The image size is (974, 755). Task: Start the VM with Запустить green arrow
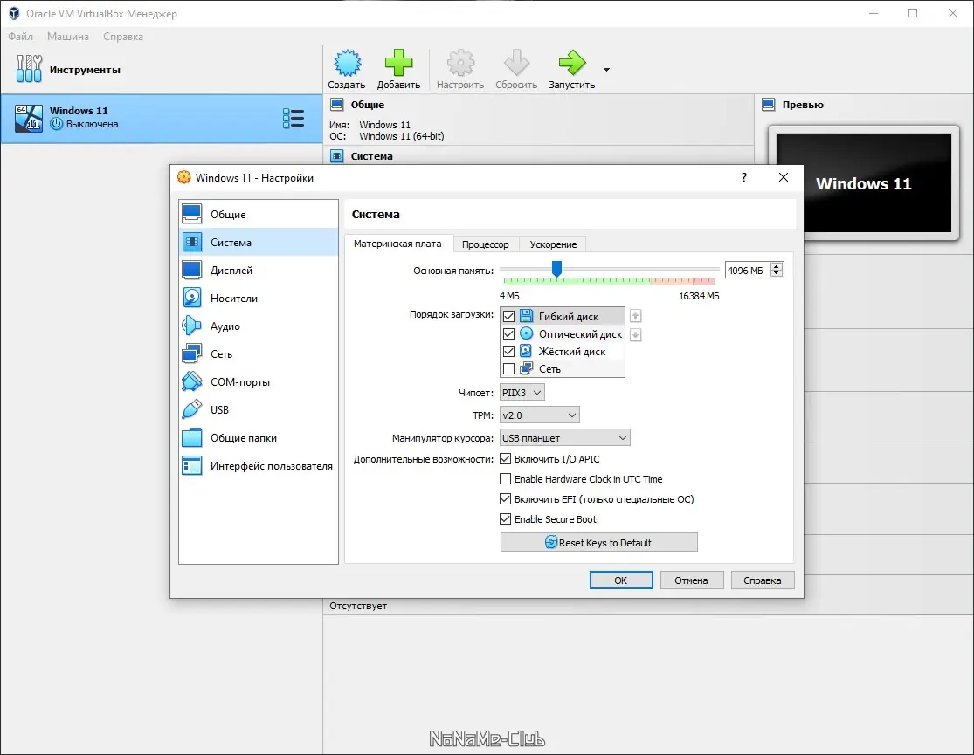coord(571,63)
